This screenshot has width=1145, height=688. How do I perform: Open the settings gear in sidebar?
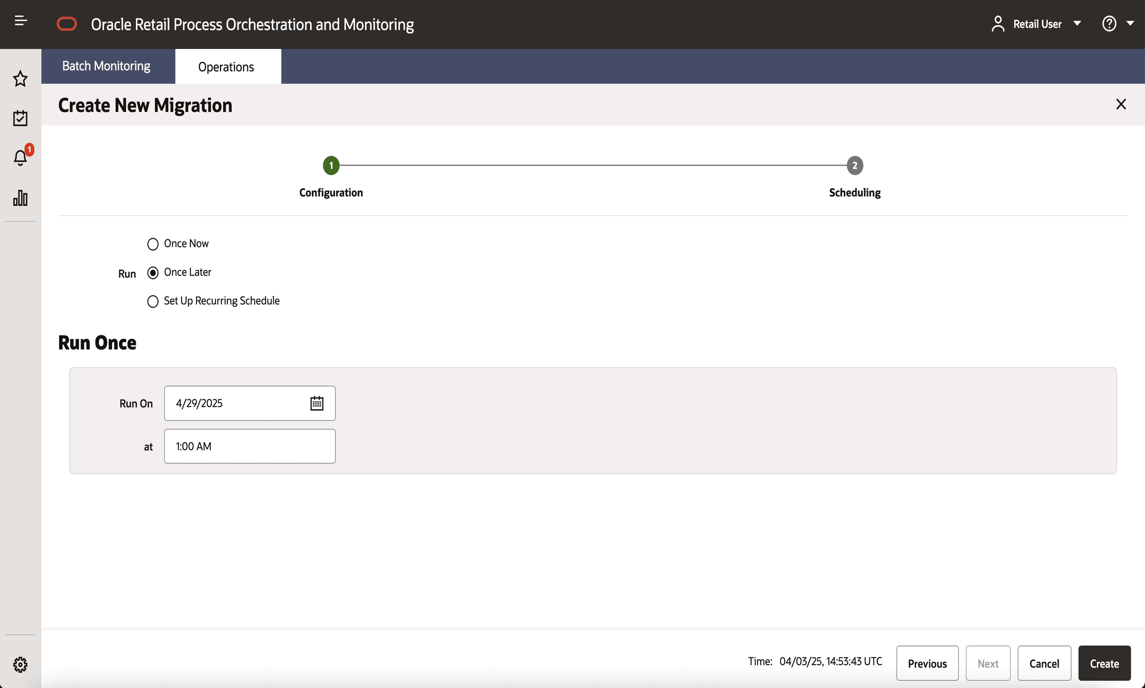tap(21, 664)
